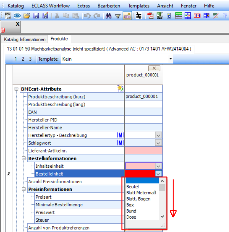The height and width of the screenshot is (232, 229).
Task: Open the Fenster menu
Action: pyautogui.click(x=189, y=6)
